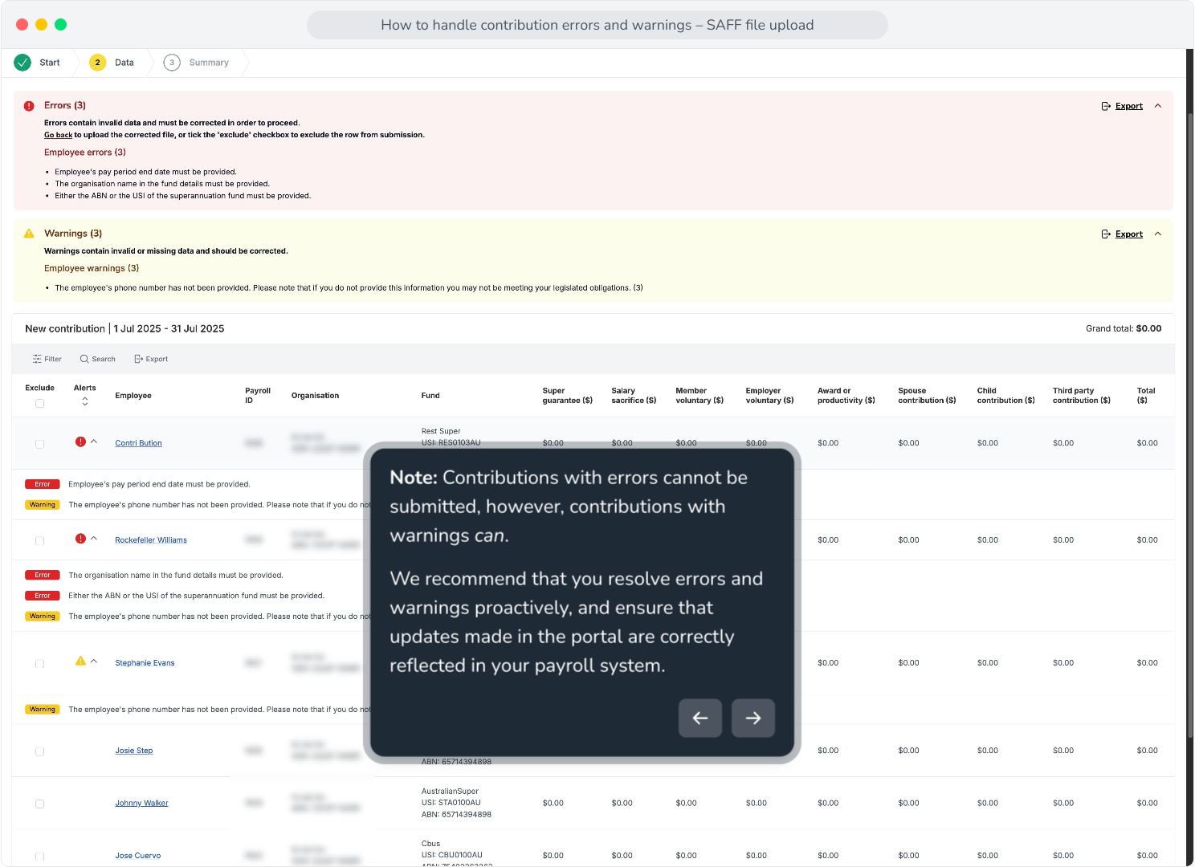Collapse the Warnings panel chevron
The width and height of the screenshot is (1195, 867).
(1158, 234)
